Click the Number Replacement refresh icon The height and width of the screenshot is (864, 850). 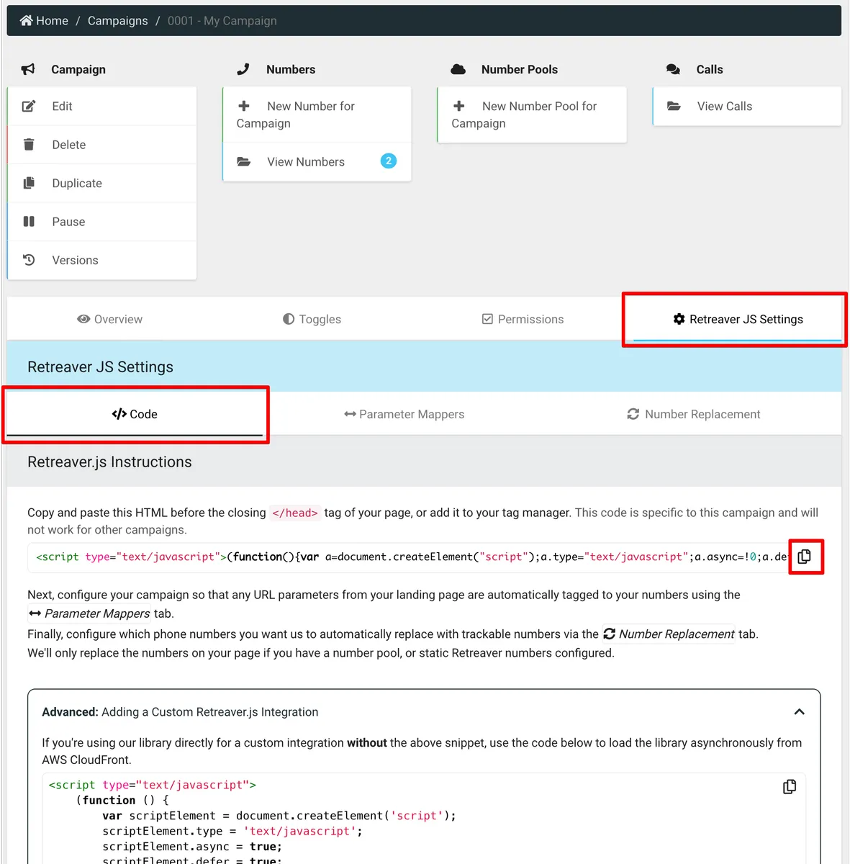coord(633,414)
